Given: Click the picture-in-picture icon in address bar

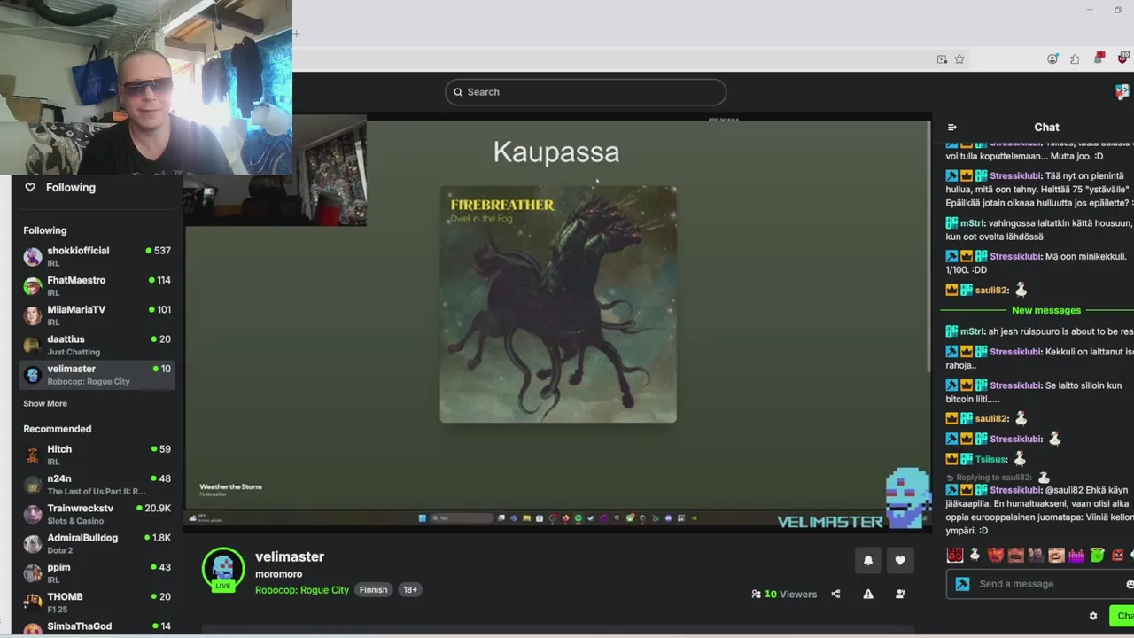Looking at the screenshot, I should (942, 59).
